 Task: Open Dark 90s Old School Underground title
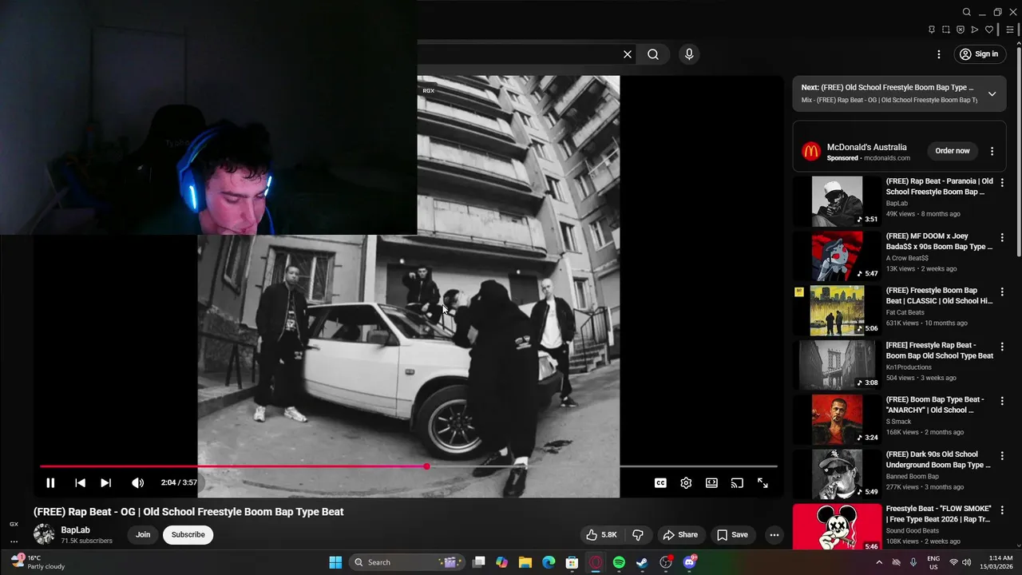coord(938,459)
